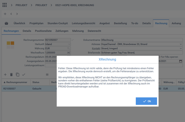The height and width of the screenshot is (122, 185).
Task: Toggle the 'Für FiBu sperren' checkbox
Action: tap(159, 57)
